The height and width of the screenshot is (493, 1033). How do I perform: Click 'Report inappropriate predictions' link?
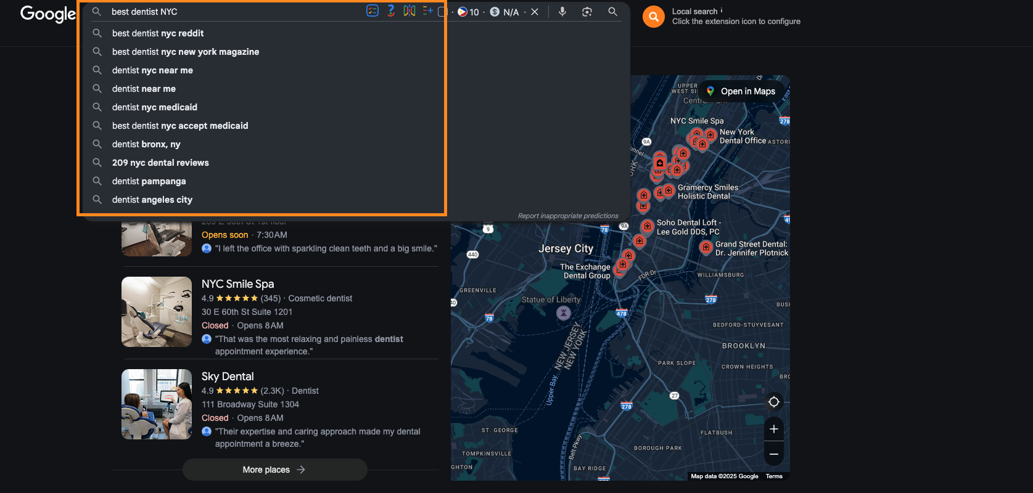click(568, 216)
